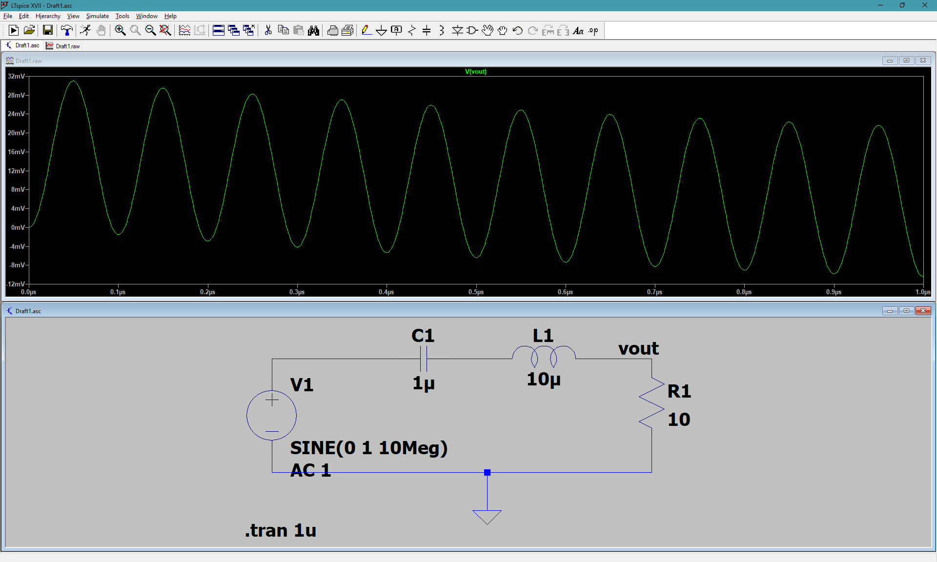Click the zoom in icon in toolbar
Viewport: 937px width, 562px height.
[119, 30]
